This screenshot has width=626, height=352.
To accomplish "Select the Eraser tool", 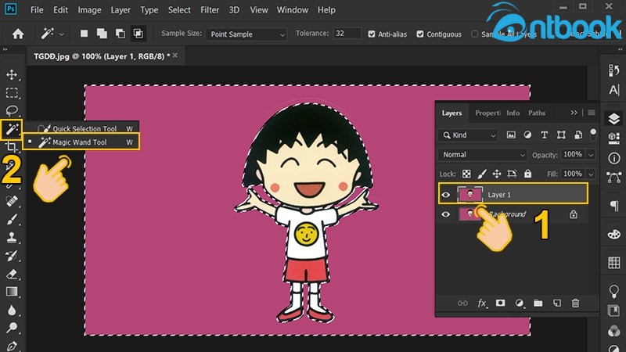I will 12,275.
